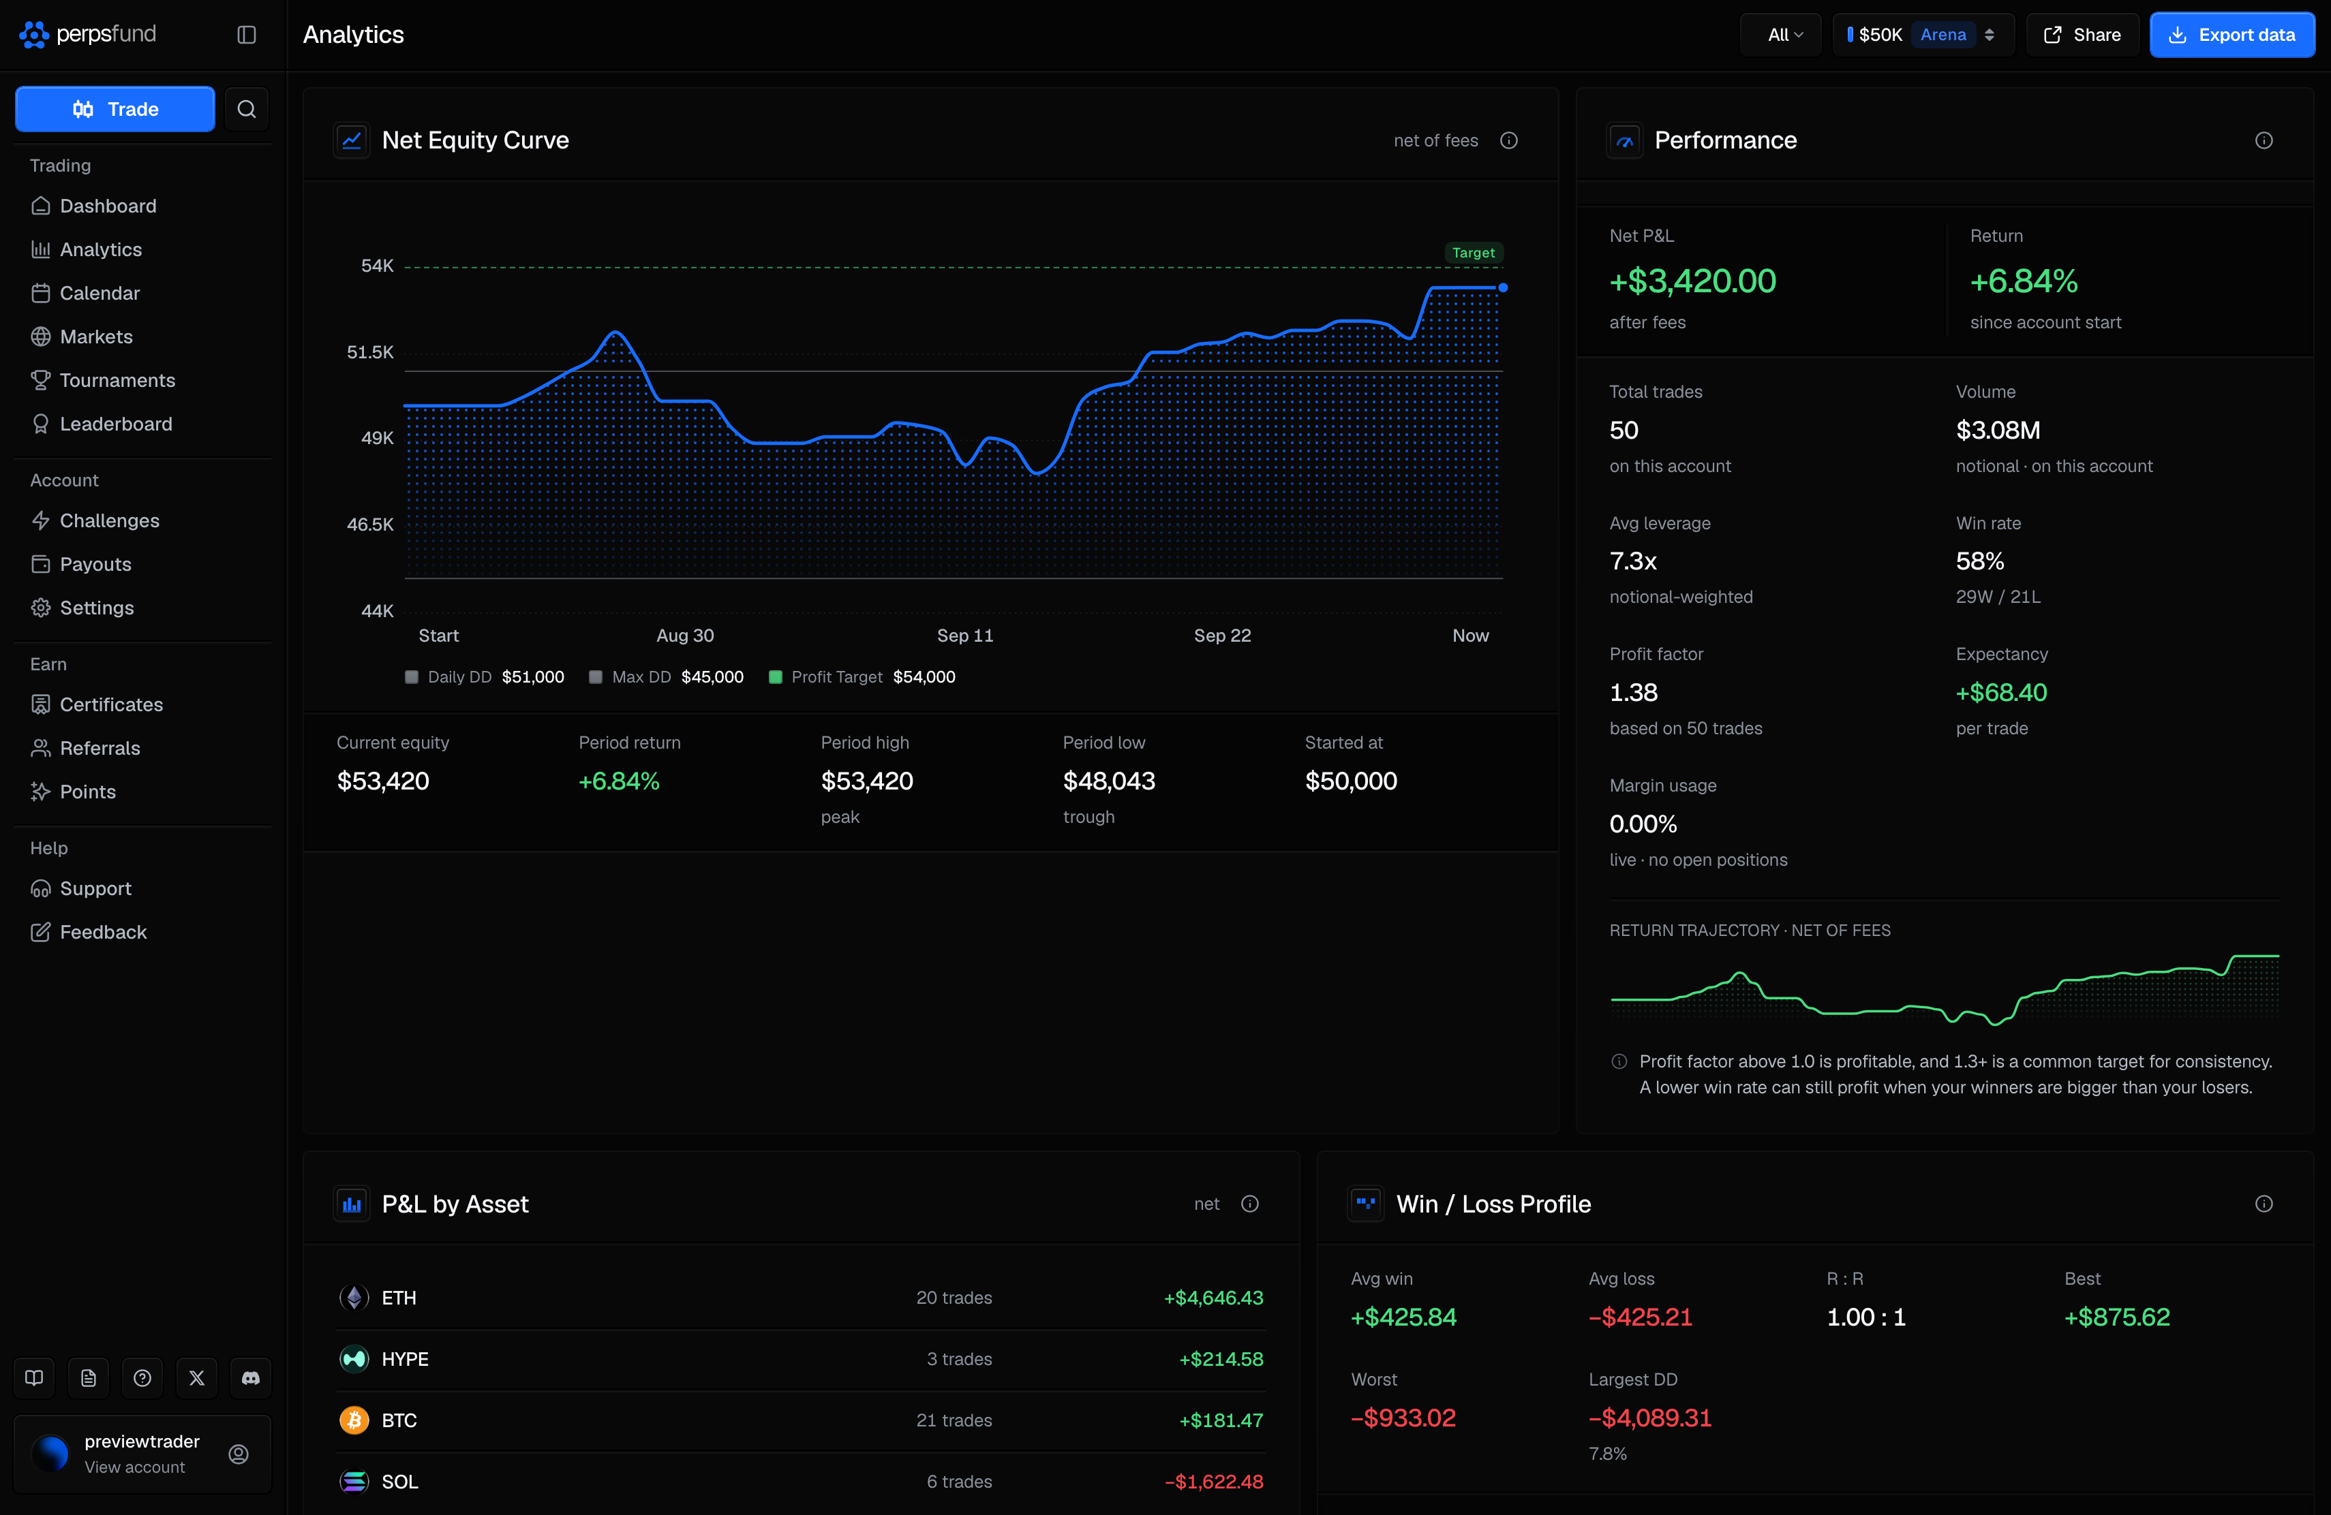Click the Profit Target green legend swatch

tap(776, 677)
